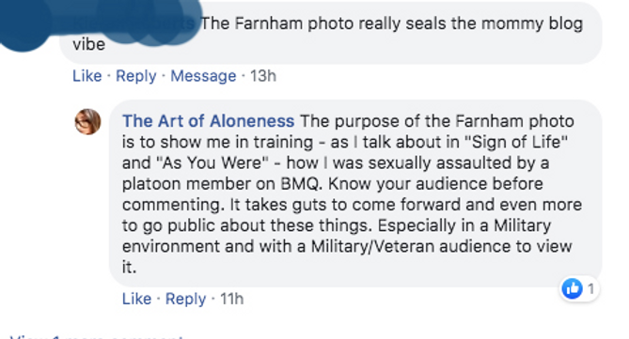
Task: Open the 11h timestamp link
Action: 232,299
